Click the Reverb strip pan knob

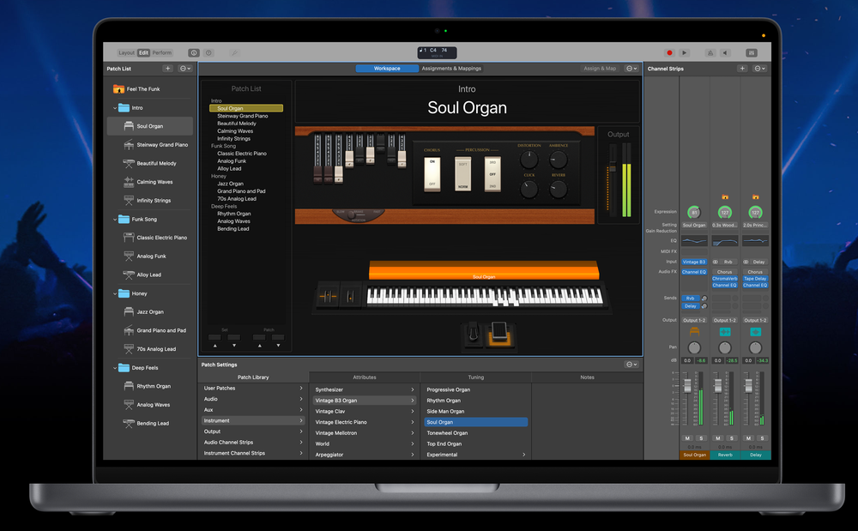click(724, 347)
